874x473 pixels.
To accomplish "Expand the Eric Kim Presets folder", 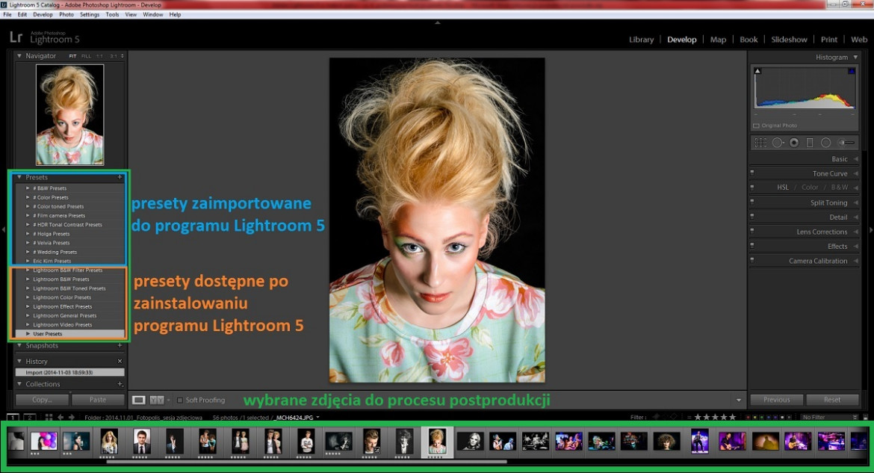I will [28, 261].
